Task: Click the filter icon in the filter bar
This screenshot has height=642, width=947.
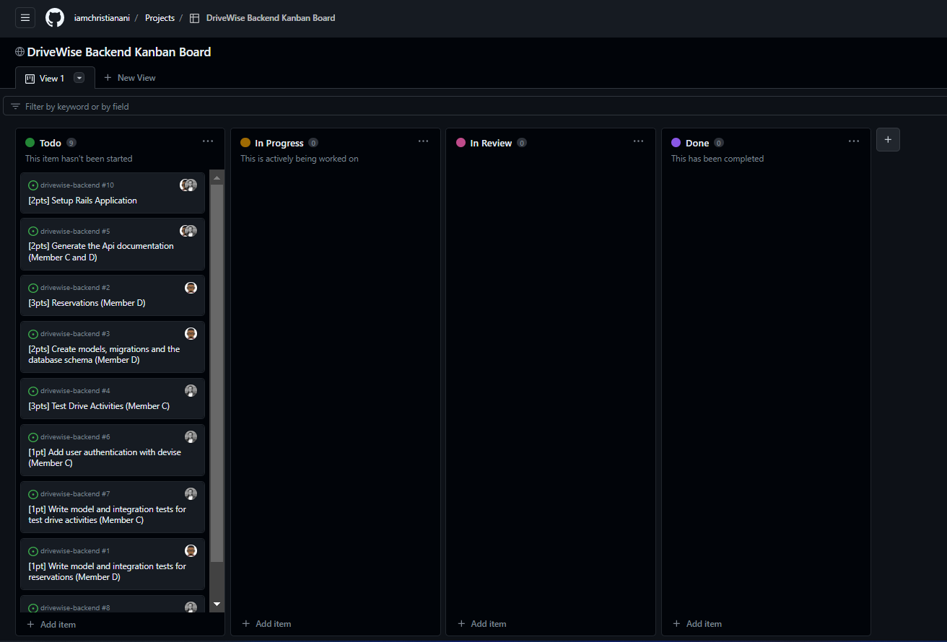Action: [x=15, y=106]
